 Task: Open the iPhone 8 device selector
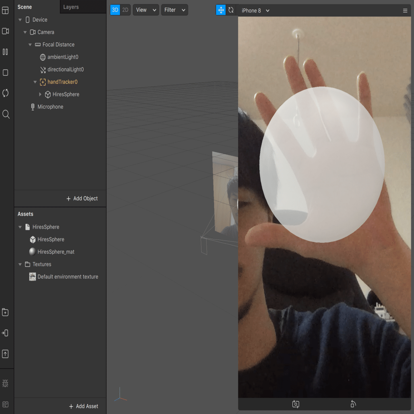coord(255,10)
